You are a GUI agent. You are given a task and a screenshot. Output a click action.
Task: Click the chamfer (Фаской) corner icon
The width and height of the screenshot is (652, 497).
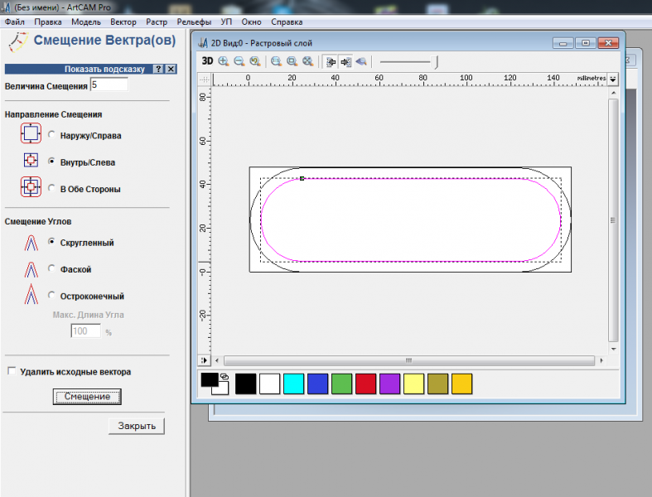31,269
